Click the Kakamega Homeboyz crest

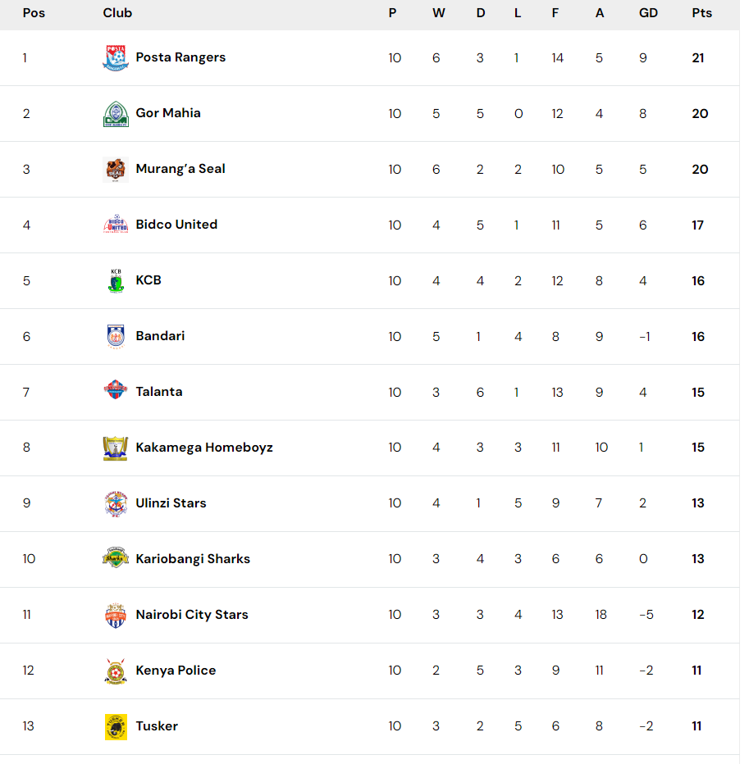(x=116, y=448)
